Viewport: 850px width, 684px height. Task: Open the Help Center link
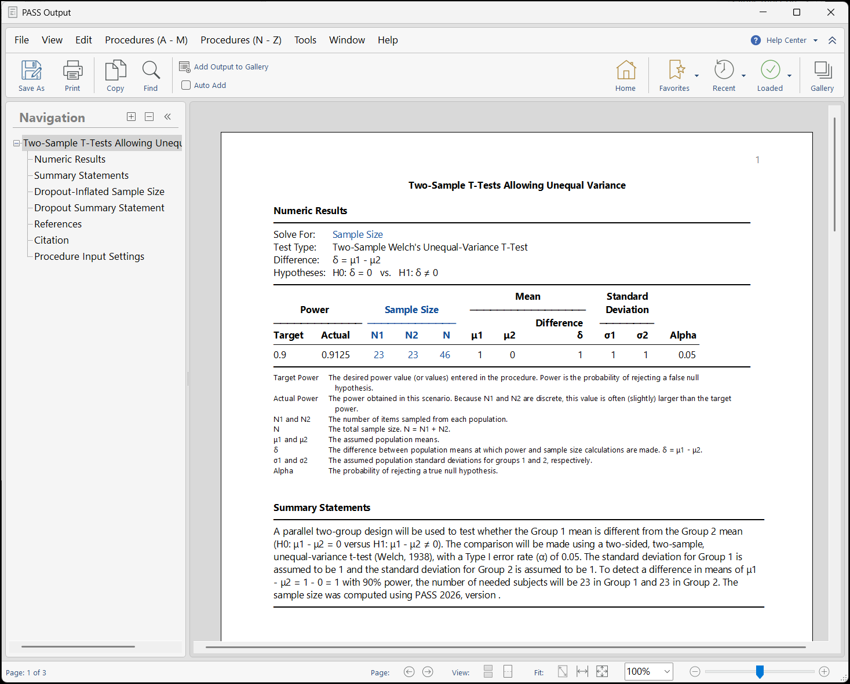pos(786,40)
